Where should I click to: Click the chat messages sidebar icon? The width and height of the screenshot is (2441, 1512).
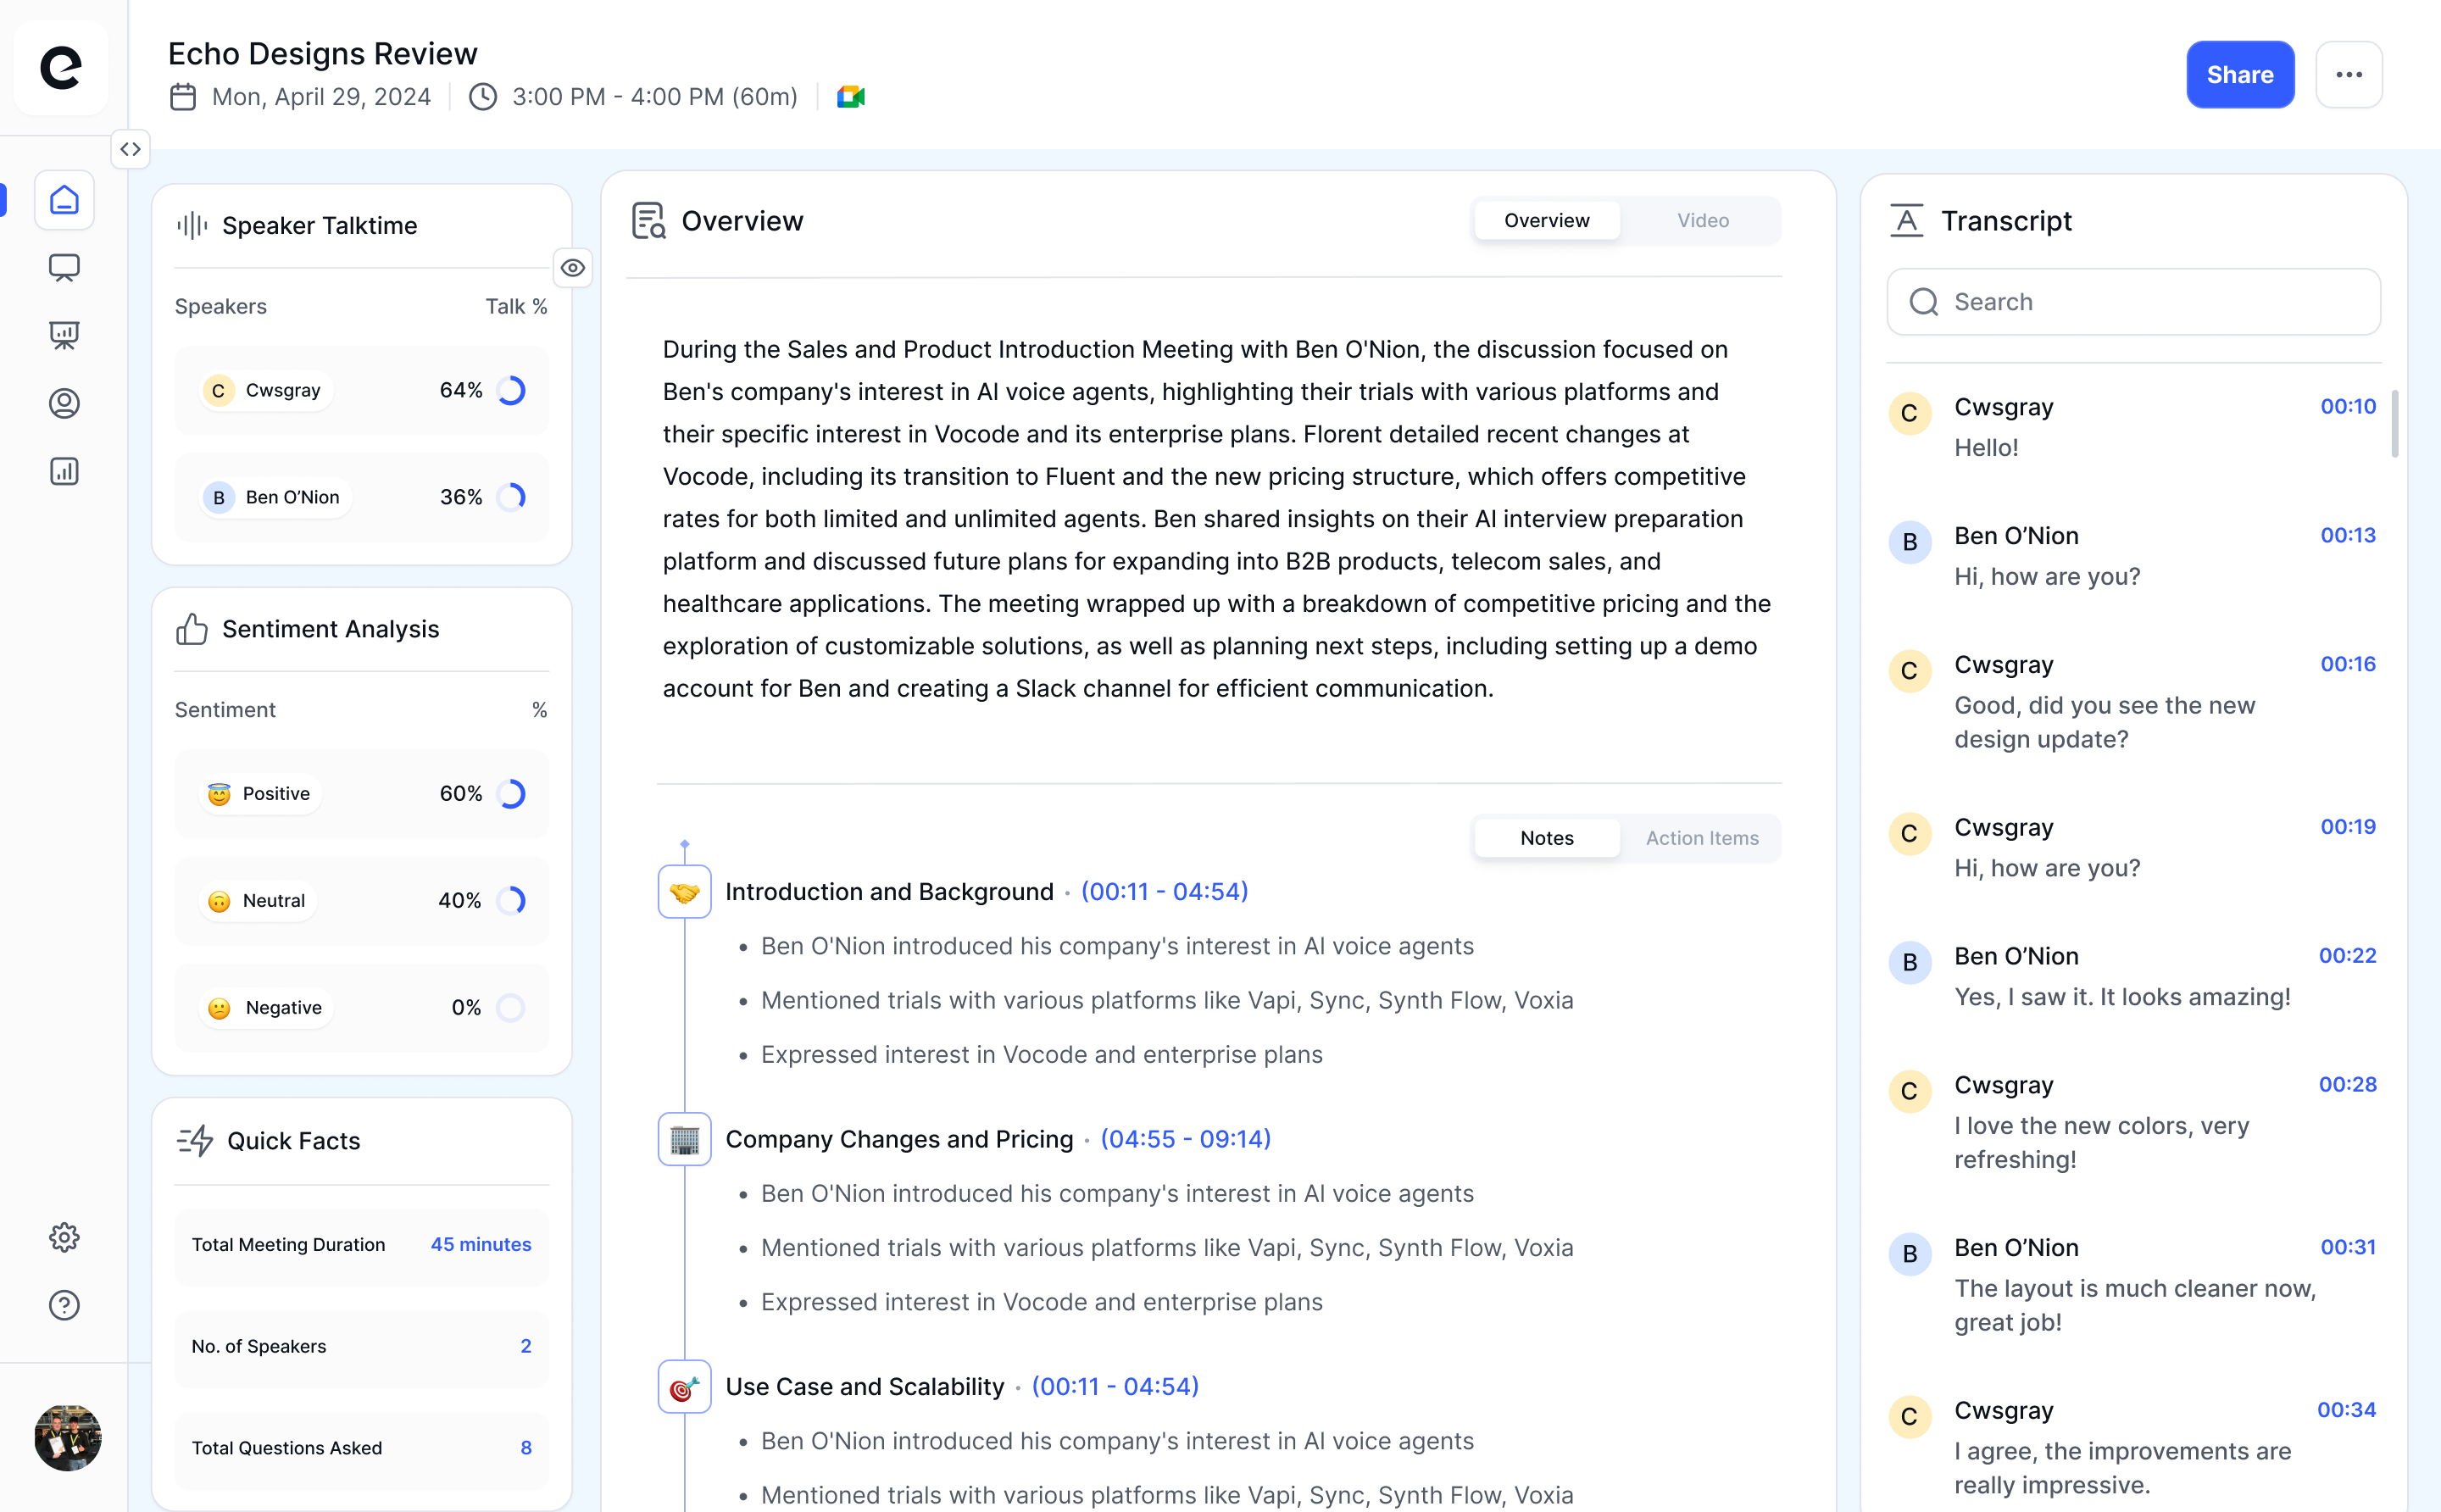(x=64, y=267)
